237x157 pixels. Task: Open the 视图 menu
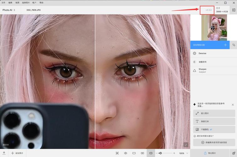(17, 3)
